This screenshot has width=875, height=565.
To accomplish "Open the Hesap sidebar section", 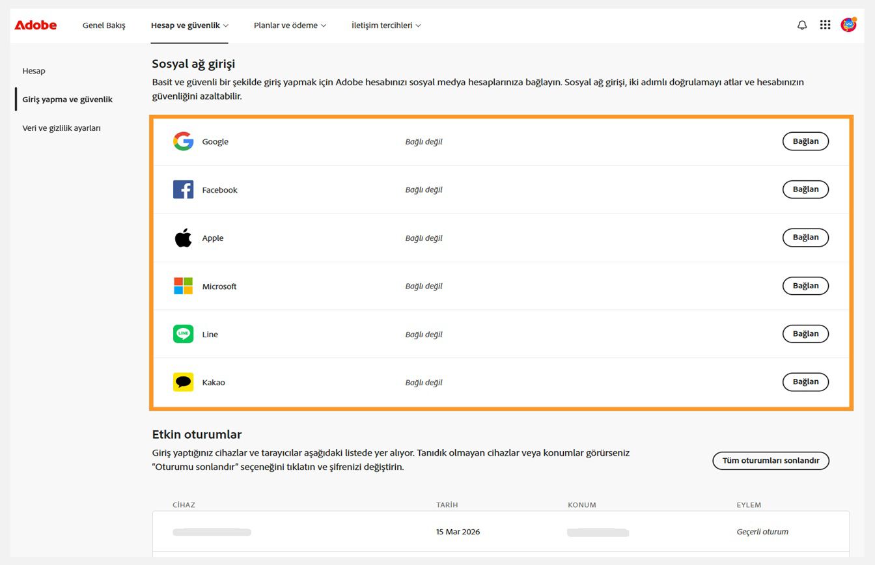I will (x=34, y=70).
